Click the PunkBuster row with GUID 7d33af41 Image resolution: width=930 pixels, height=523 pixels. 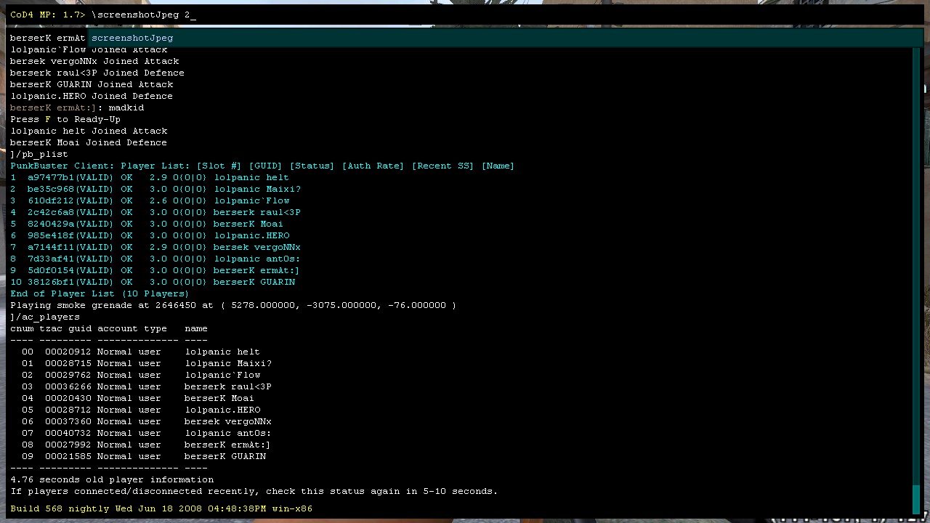coord(155,259)
